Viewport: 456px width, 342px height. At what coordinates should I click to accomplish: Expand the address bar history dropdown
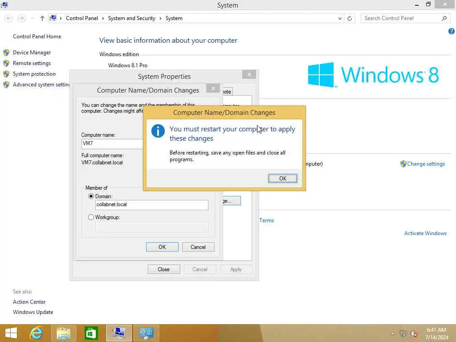pos(340,18)
